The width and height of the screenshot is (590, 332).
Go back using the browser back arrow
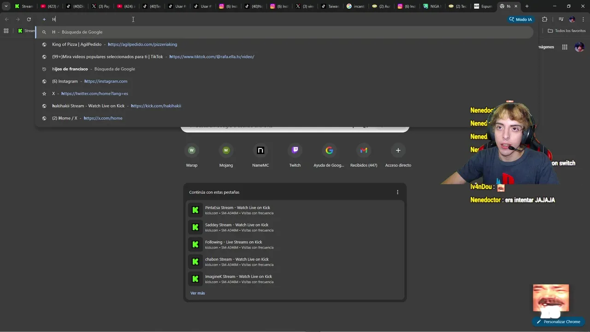pos(6,19)
